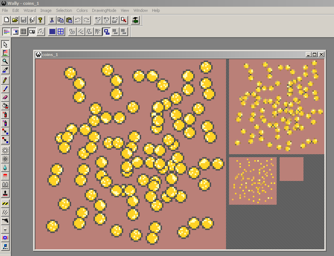The image size is (334, 256).
Task: Toggle the color palette toolbar button
Action: [x=6, y=32]
